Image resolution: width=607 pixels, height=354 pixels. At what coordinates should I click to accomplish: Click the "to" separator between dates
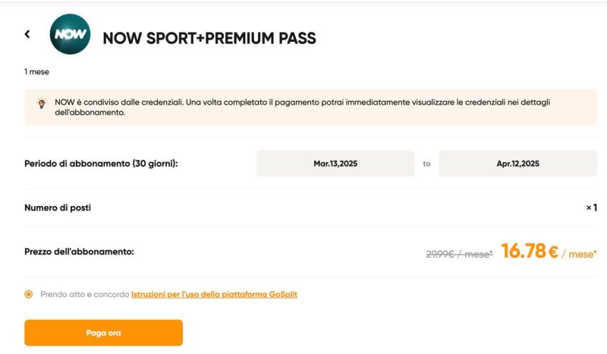[x=426, y=164]
